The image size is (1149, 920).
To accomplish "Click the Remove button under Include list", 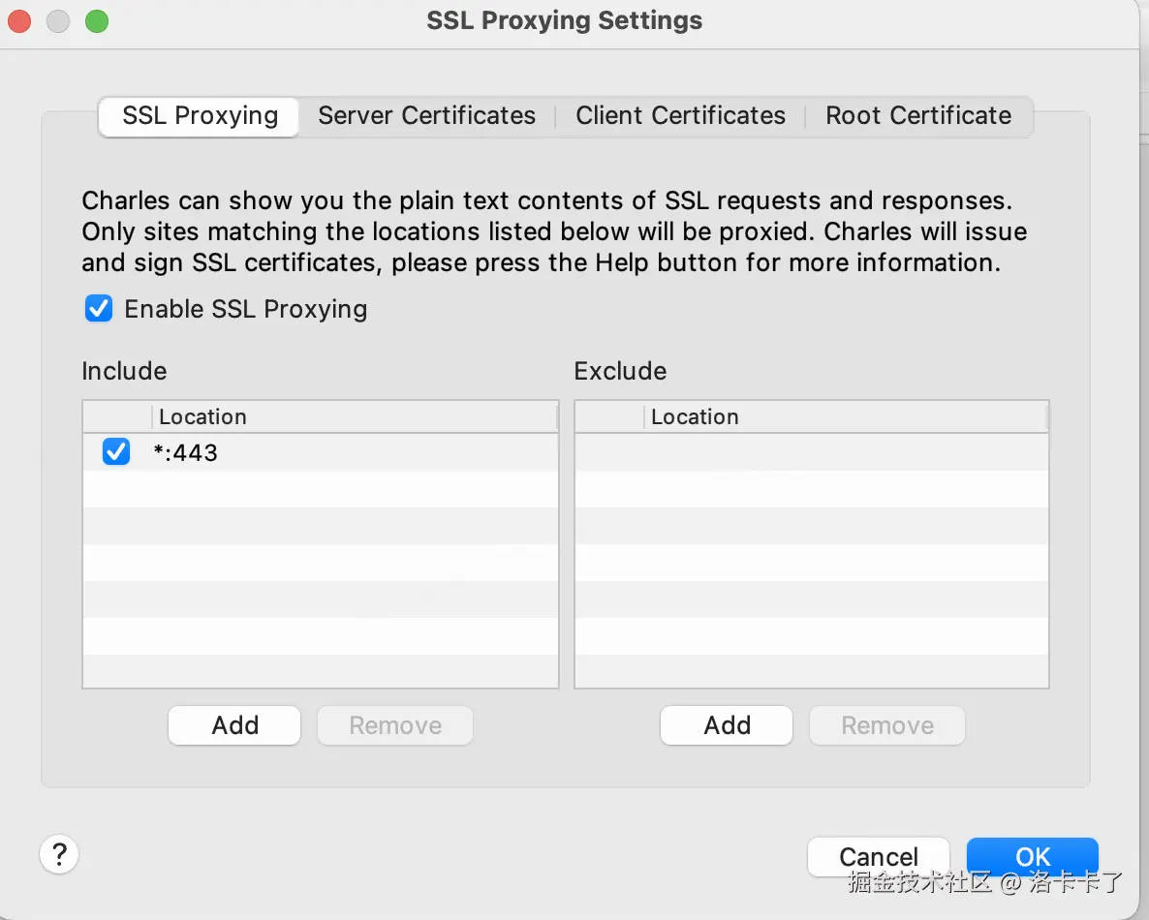I will pos(395,725).
